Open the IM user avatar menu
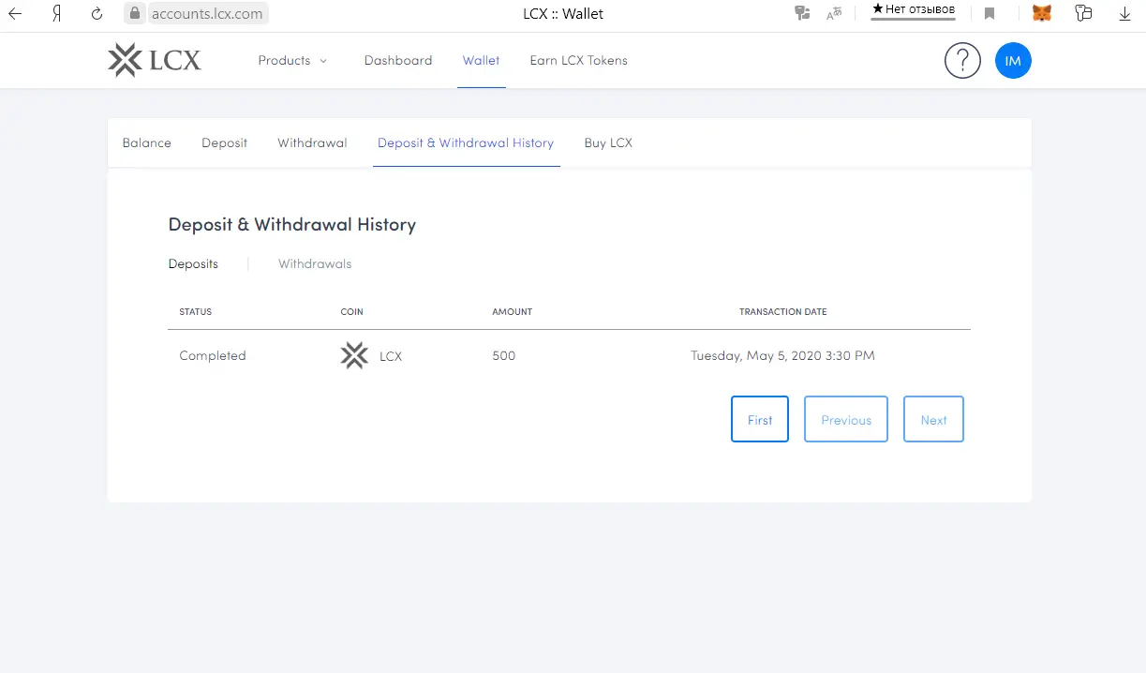1146x673 pixels. tap(1013, 61)
